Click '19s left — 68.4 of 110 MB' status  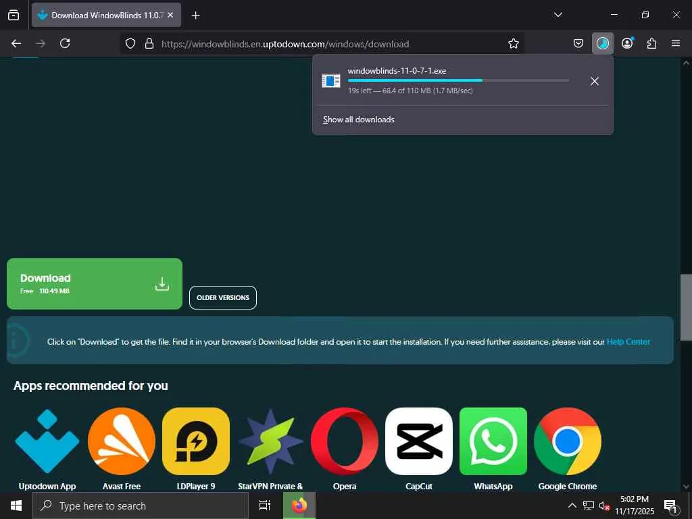coord(410,91)
